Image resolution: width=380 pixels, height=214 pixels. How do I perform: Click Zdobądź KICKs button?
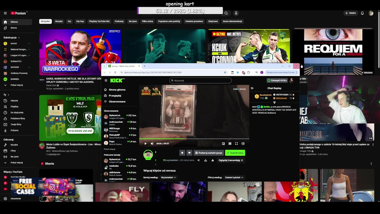coord(277,81)
